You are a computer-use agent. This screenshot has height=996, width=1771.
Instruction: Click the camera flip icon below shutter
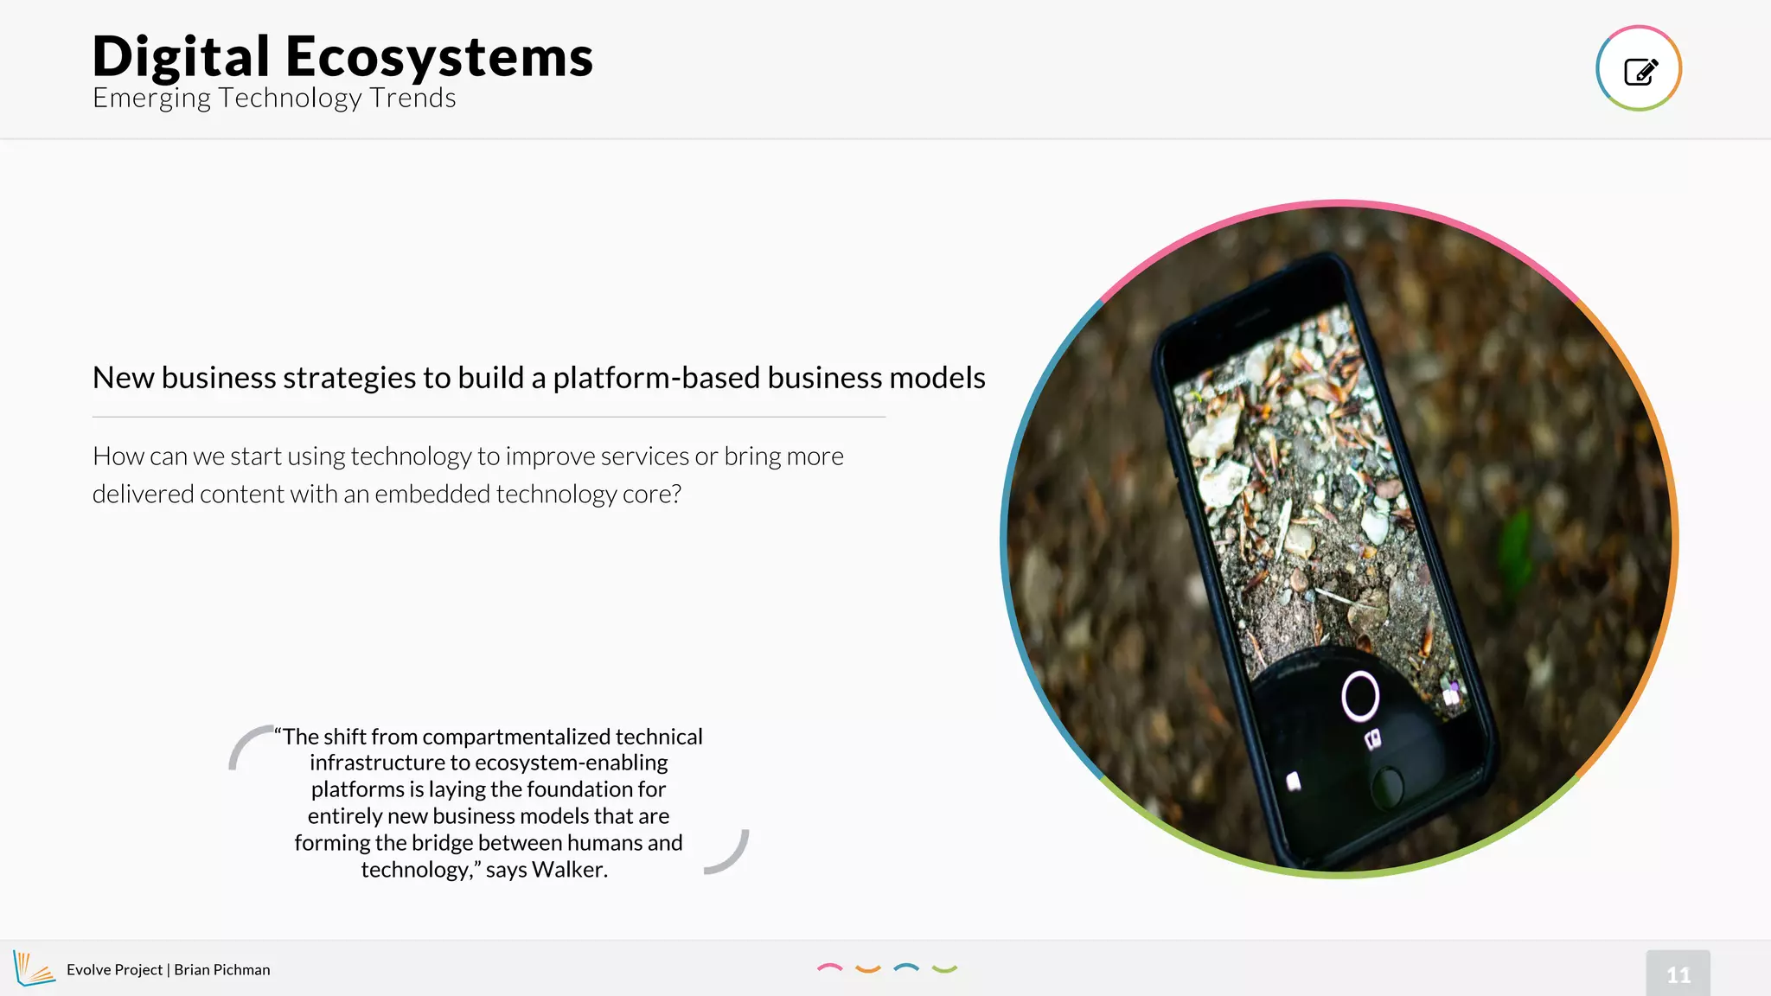[1372, 739]
